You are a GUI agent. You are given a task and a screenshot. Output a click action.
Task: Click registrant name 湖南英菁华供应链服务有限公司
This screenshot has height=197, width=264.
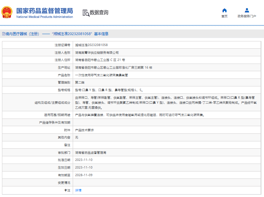(97, 53)
